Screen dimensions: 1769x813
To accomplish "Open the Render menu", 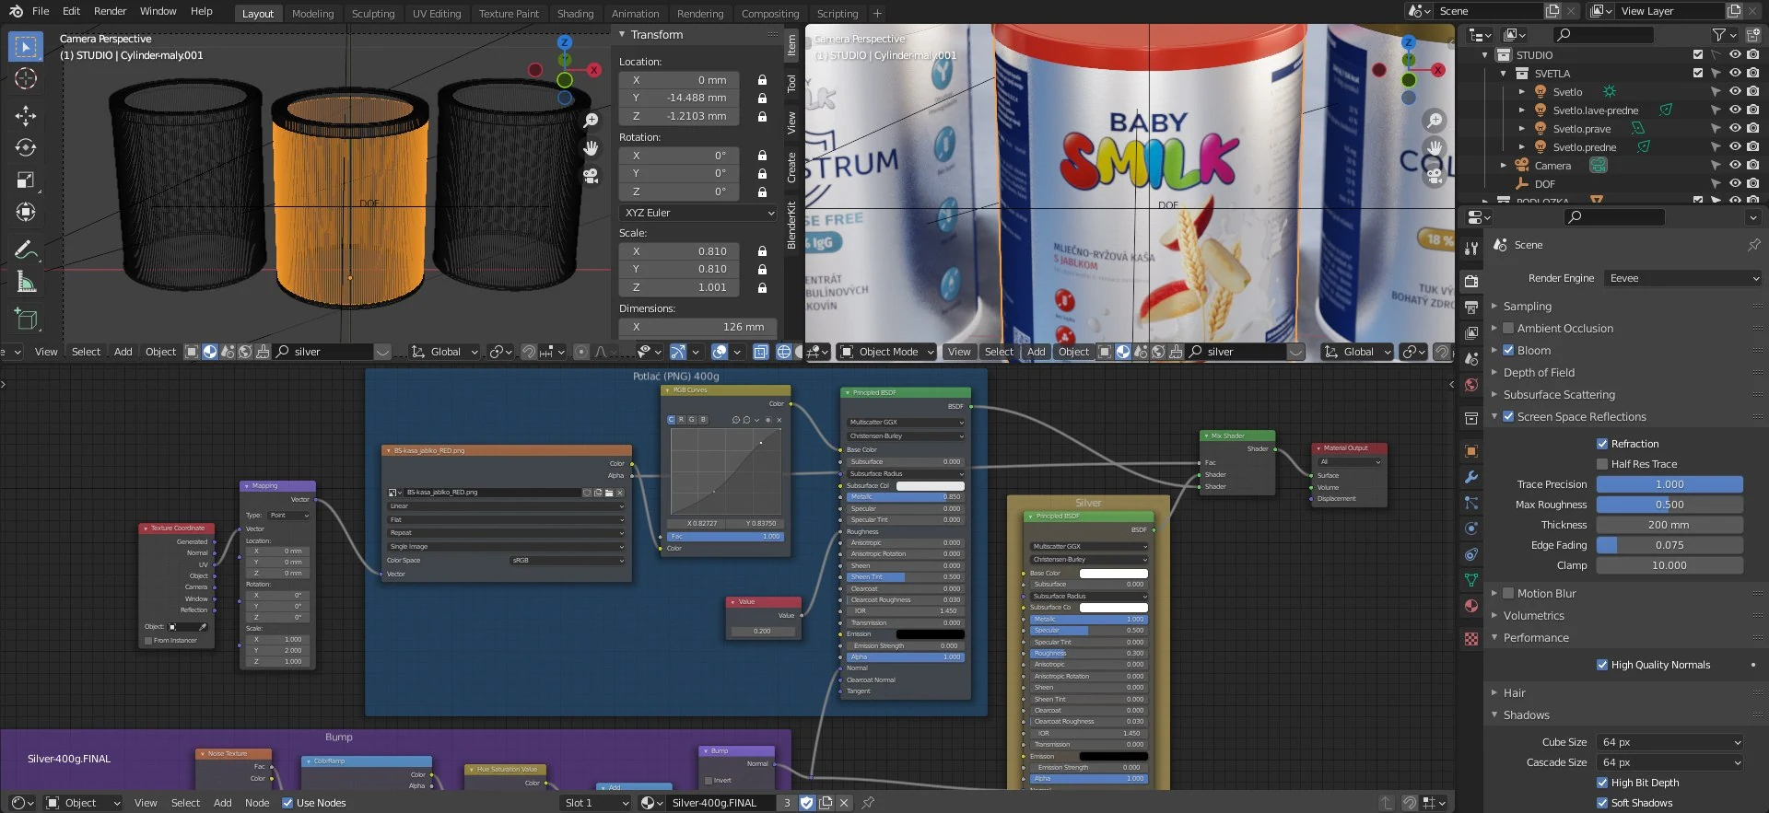I will click(x=110, y=11).
